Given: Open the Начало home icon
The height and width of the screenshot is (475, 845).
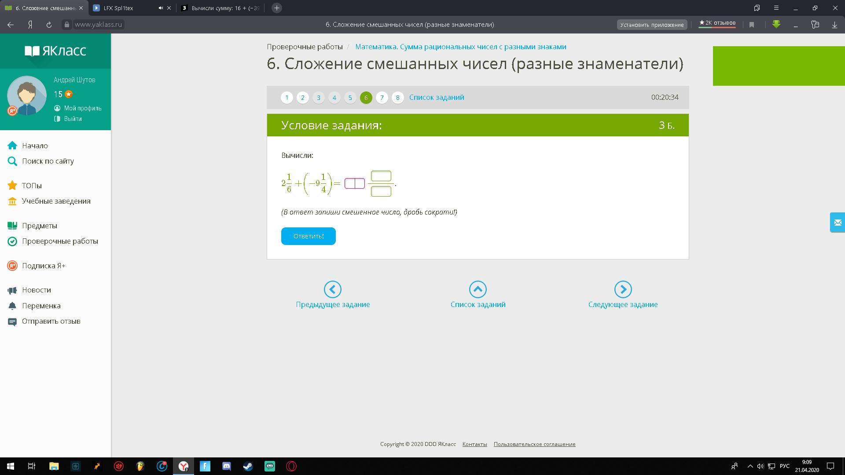Looking at the screenshot, I should coord(12,146).
